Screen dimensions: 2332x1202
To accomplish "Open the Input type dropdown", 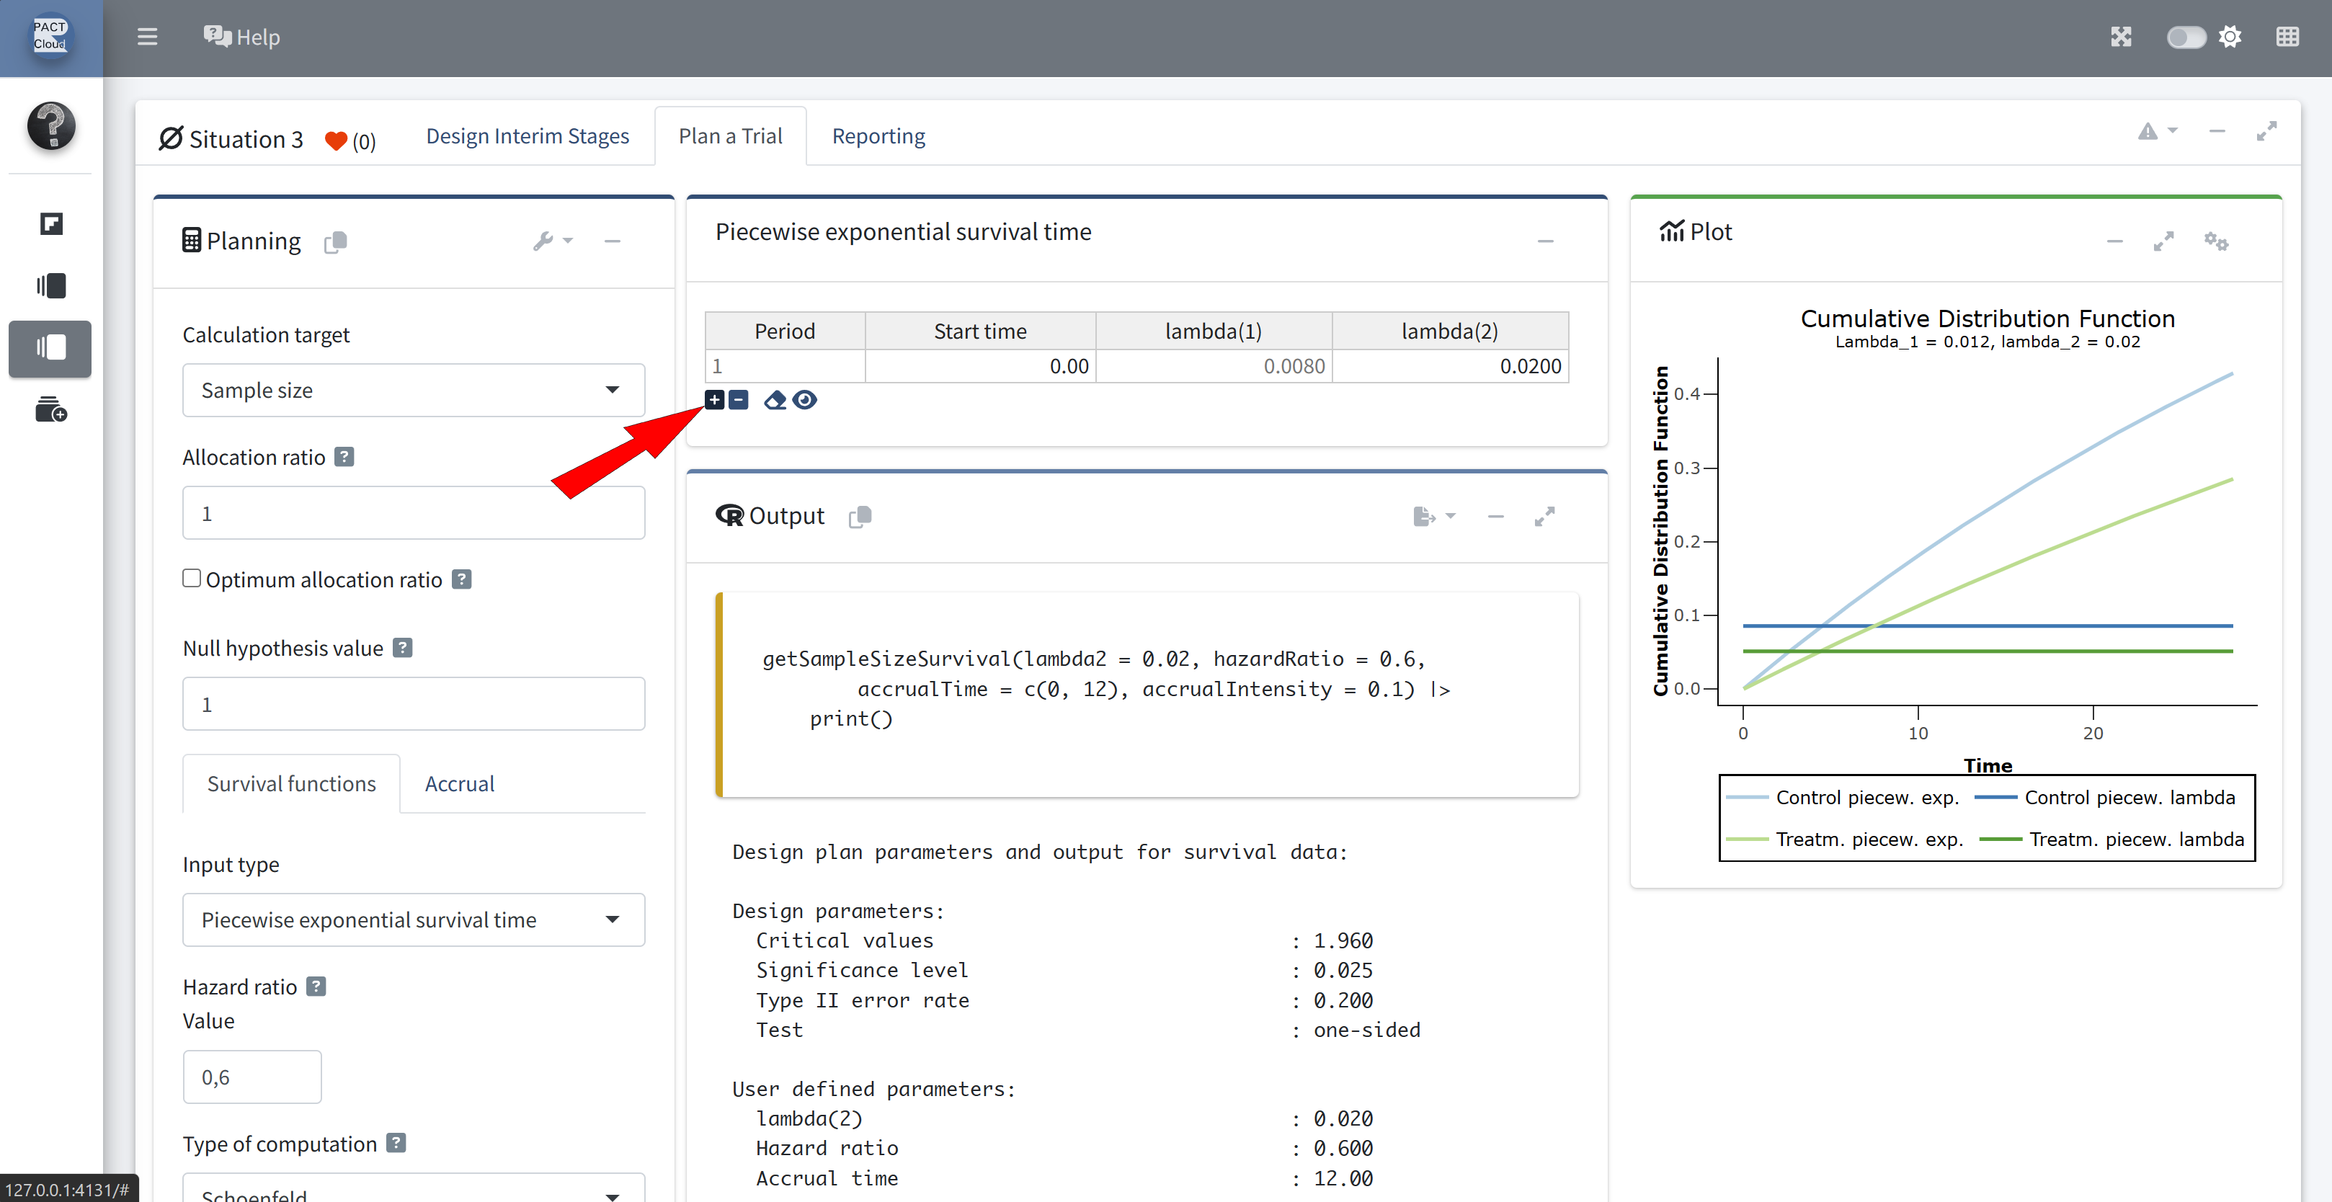I will pyautogui.click(x=413, y=920).
